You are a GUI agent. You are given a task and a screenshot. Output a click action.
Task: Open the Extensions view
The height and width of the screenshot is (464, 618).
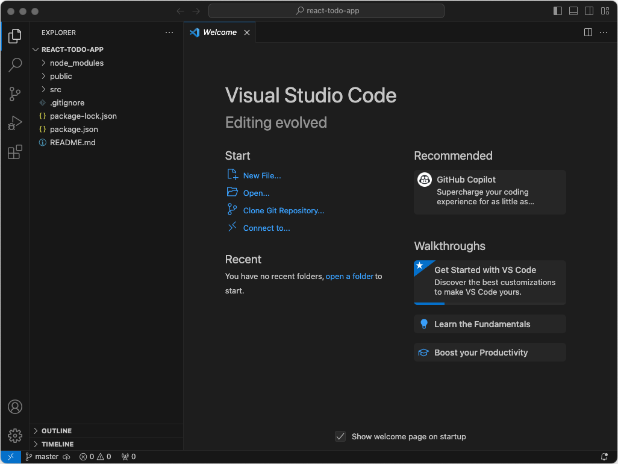click(x=15, y=152)
